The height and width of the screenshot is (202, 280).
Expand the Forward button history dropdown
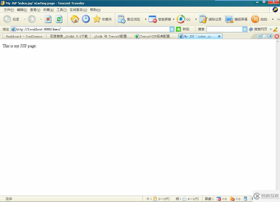coord(41,19)
